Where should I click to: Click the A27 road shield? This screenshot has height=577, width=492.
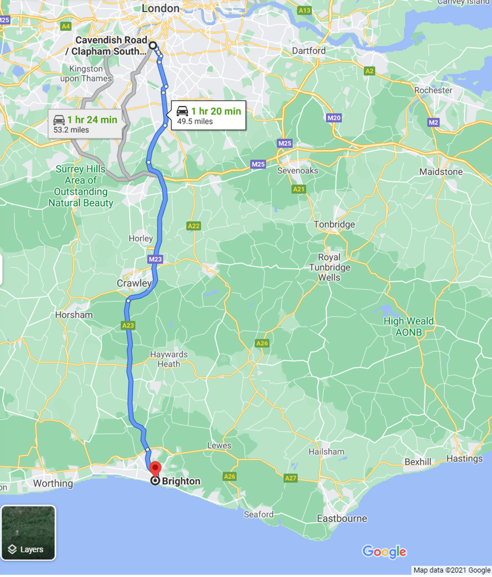click(290, 478)
